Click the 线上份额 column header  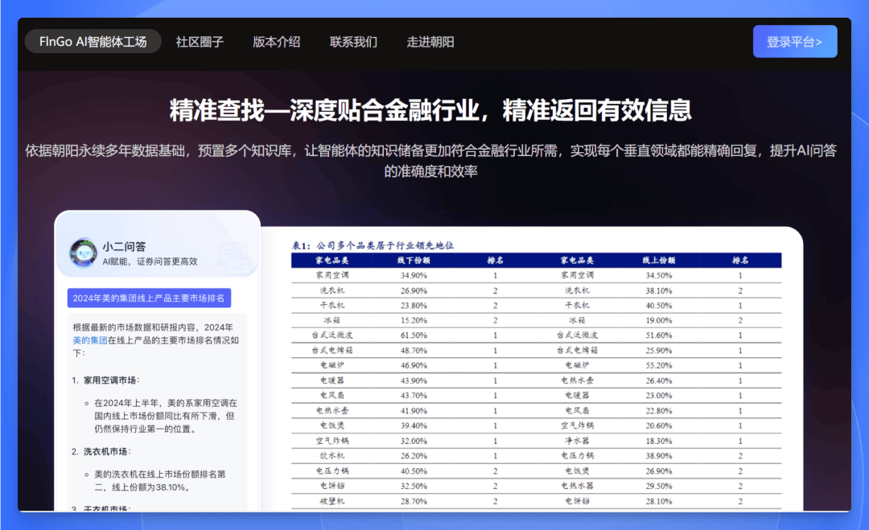tap(658, 261)
